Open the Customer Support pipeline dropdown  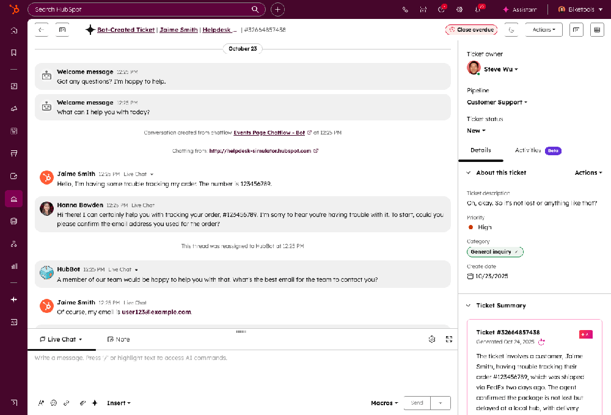pyautogui.click(x=497, y=103)
